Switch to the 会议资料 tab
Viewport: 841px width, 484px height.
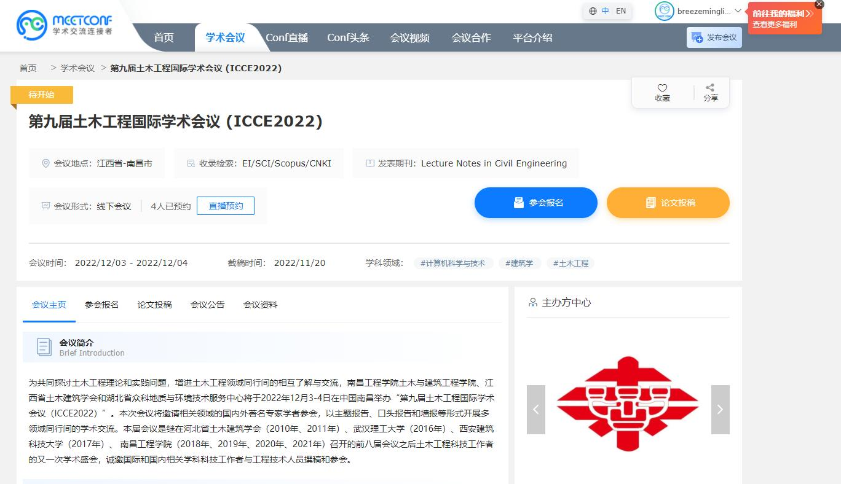point(260,305)
